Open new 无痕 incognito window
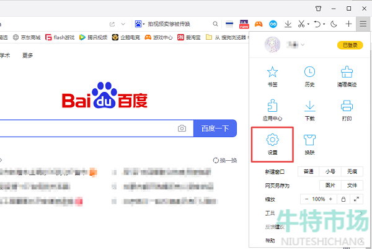This screenshot has height=249, width=372. (x=352, y=171)
